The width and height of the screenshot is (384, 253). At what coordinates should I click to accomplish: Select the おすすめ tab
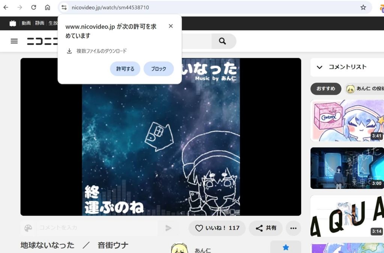pyautogui.click(x=326, y=88)
